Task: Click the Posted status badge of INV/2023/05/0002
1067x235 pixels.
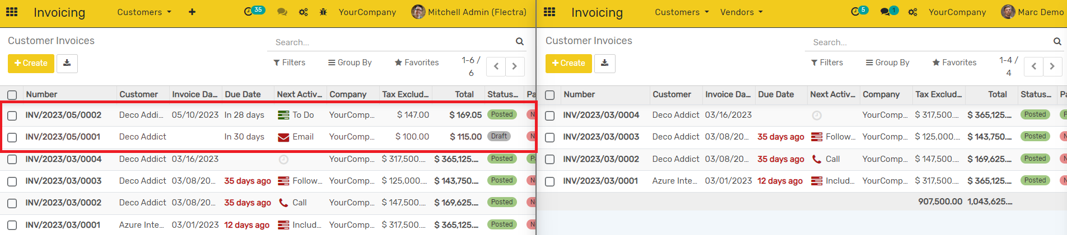Action: point(502,114)
